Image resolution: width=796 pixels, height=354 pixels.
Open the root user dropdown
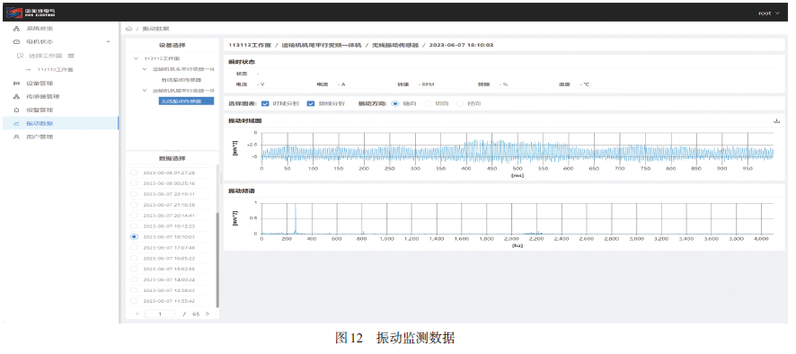click(768, 13)
